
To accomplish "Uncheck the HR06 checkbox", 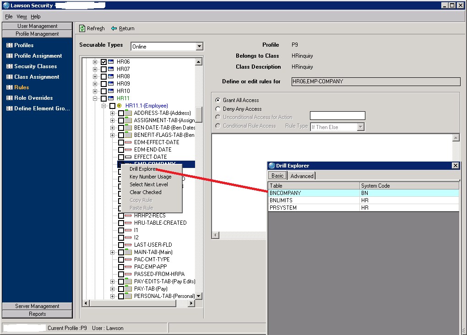I will 103,62.
